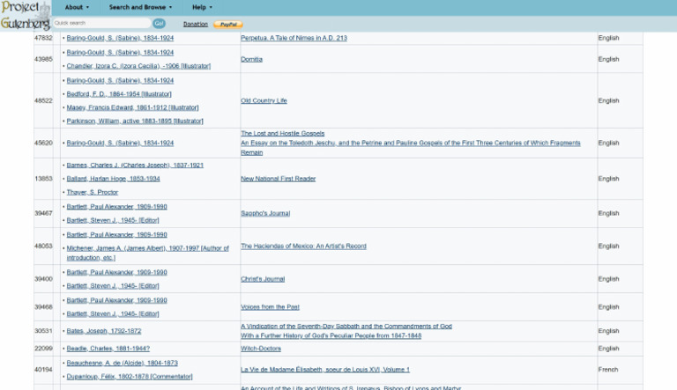This screenshot has height=390, width=677.
Task: Open Beadle, Charles, 1881-1944? link
Action: tap(108, 349)
